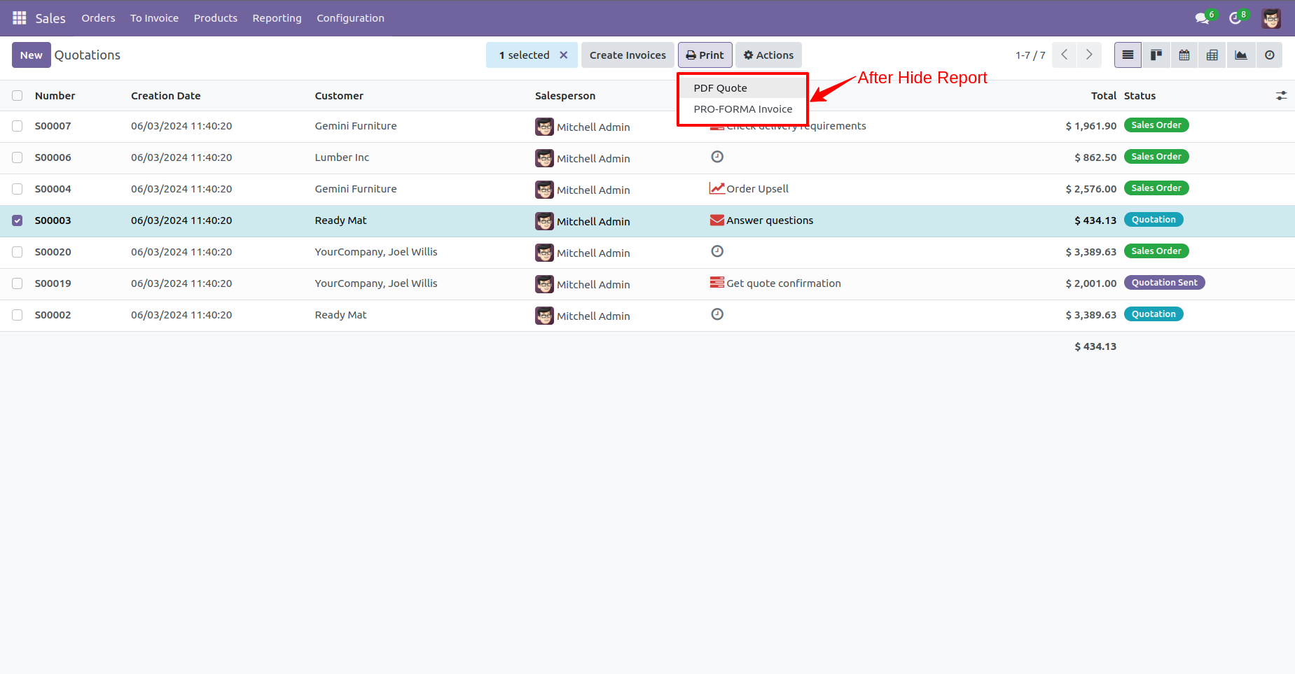Viewport: 1295px width, 674px height.
Task: Open the Actions dropdown
Action: pos(768,55)
